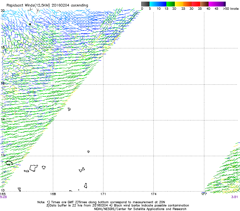Click the island outline near 14.5N 169E
Screen dimensions: 240x211
tap(69, 109)
